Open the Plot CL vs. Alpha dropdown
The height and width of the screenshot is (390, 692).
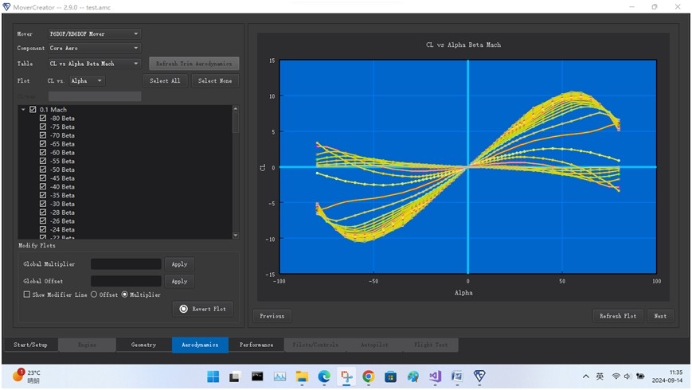(x=88, y=80)
